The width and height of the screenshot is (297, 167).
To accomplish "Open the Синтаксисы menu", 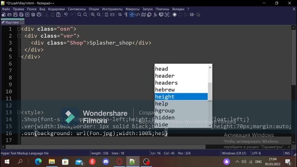I will coord(77,9).
